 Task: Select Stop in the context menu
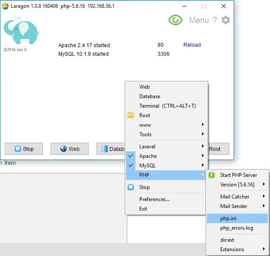(166, 187)
